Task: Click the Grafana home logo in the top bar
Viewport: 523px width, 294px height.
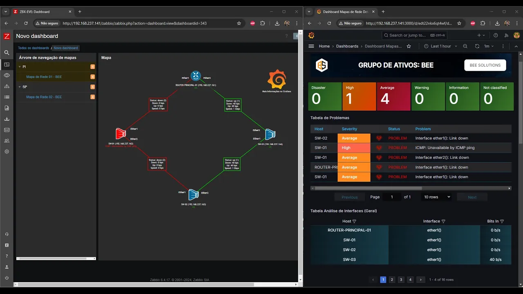Action: tap(311, 35)
